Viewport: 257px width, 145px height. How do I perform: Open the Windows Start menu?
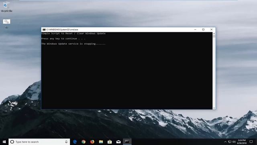coord(4,142)
